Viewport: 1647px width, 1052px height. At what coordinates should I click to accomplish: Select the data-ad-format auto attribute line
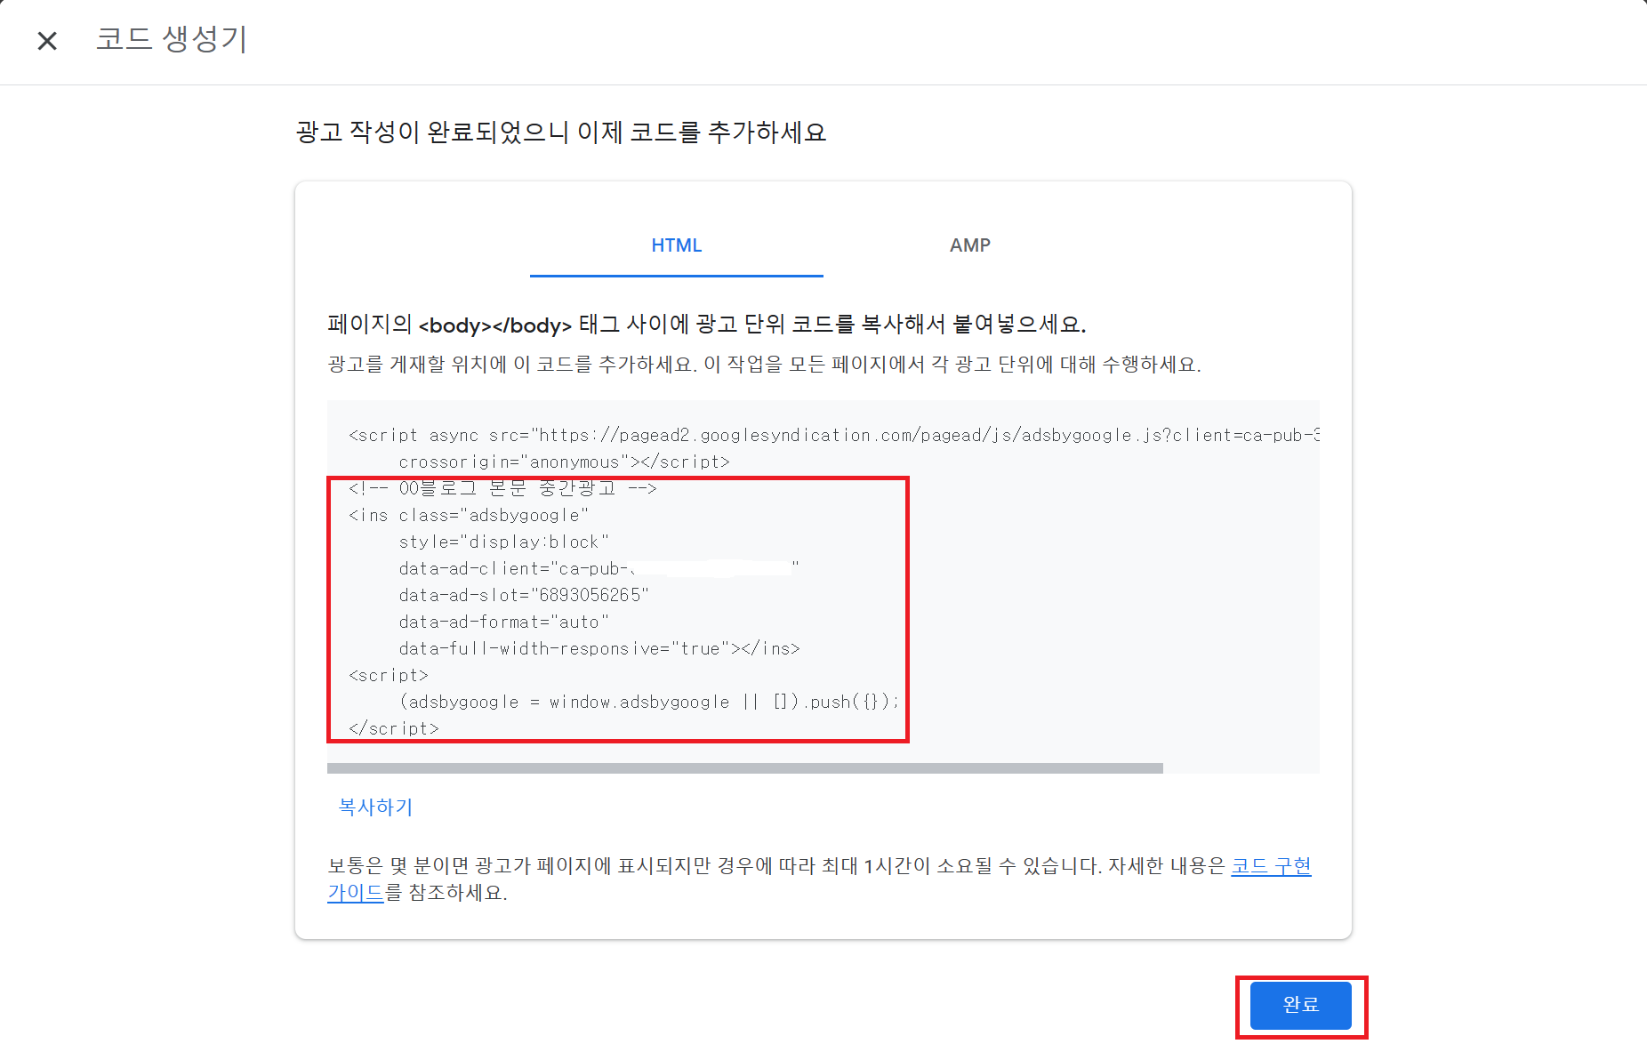pyautogui.click(x=503, y=622)
